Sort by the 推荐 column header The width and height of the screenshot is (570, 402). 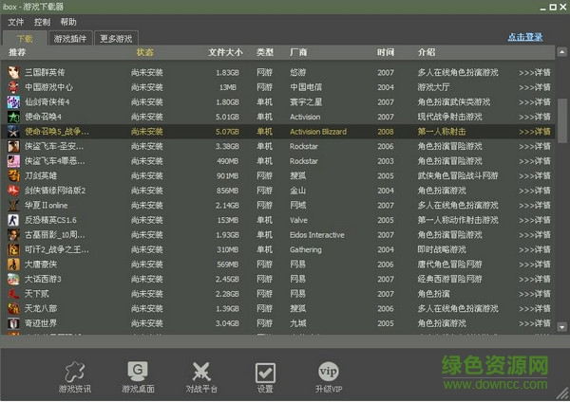[17, 52]
